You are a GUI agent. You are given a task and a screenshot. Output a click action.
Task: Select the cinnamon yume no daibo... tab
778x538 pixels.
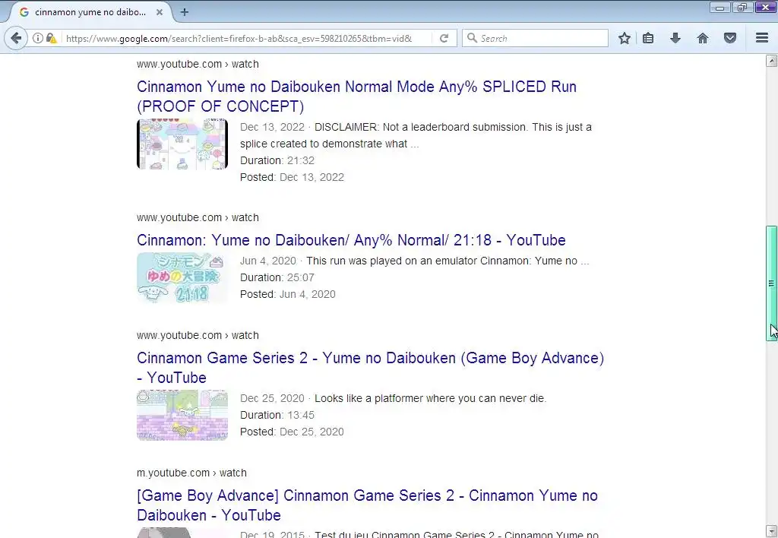(90, 12)
